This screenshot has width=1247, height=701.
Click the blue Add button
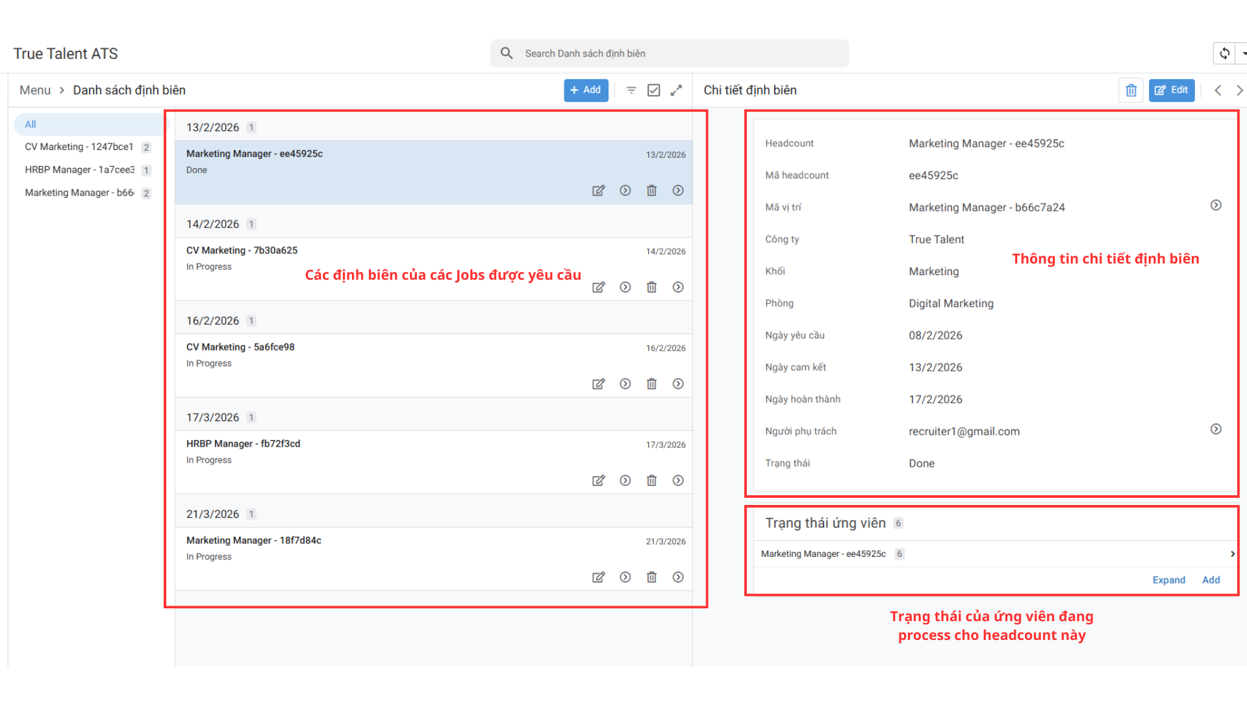585,90
